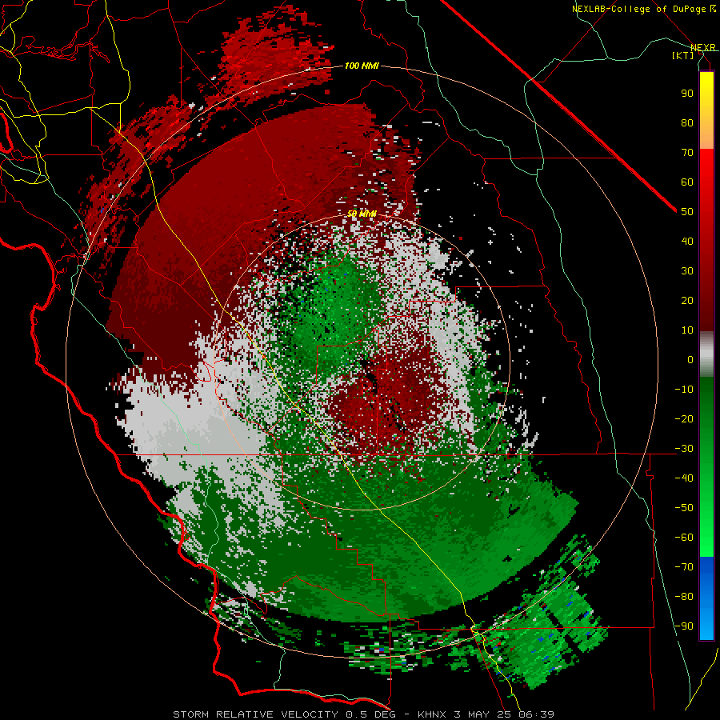Click the 06:39 timestamp in caption

click(536, 714)
